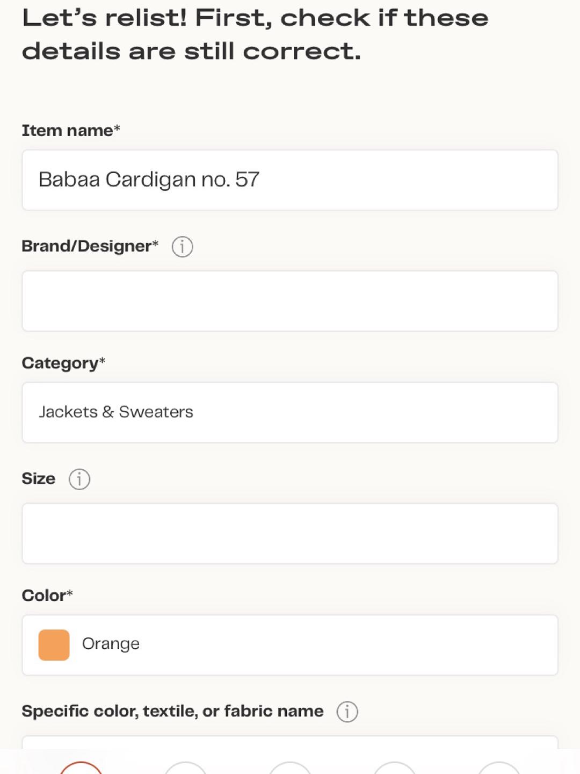Tap the middle bottom navigation circle
This screenshot has width=580, height=774.
click(290, 768)
